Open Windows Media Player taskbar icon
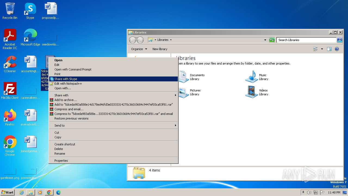This screenshot has width=348, height=196. point(40,192)
